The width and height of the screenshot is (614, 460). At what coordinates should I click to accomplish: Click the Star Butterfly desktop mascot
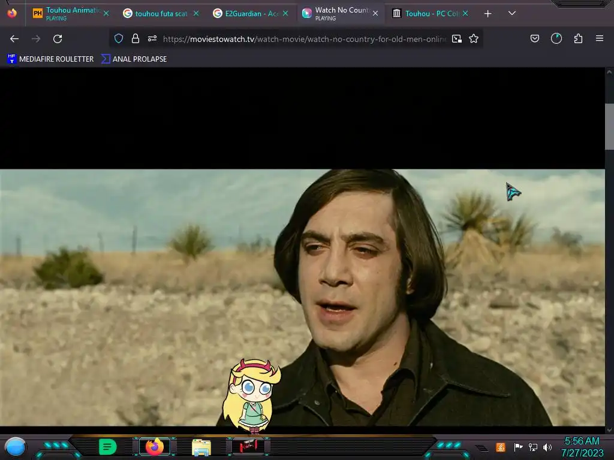click(251, 395)
